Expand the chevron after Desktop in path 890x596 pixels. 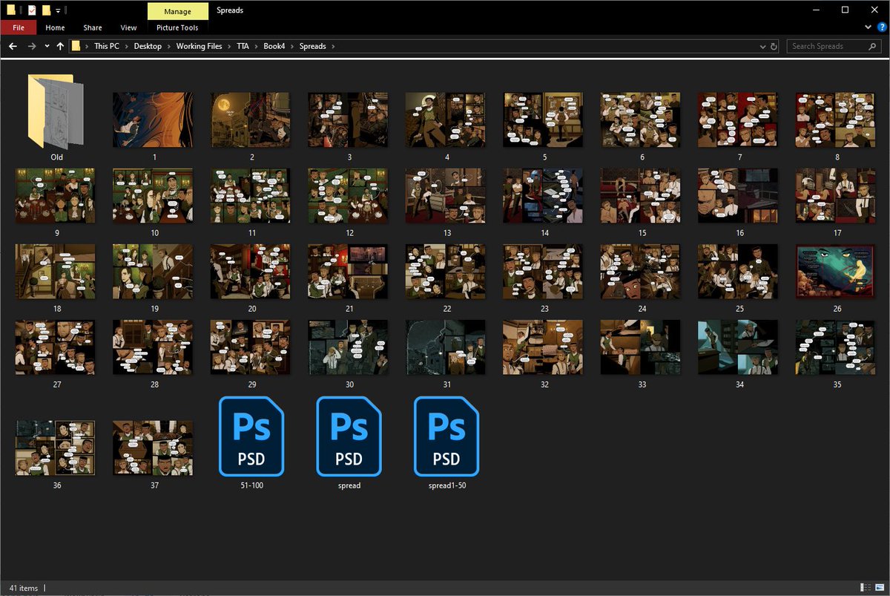pos(169,46)
